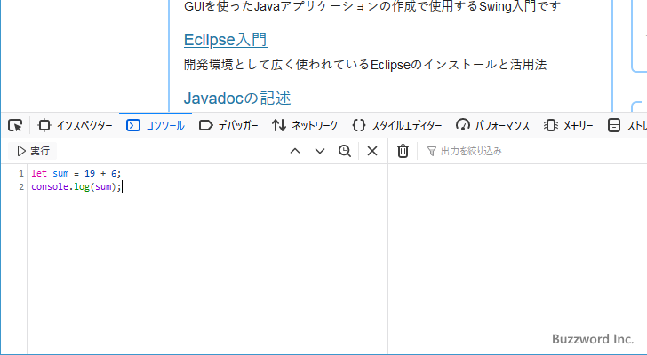Open the パフォーマンス tab
647x355 pixels.
pyautogui.click(x=492, y=125)
